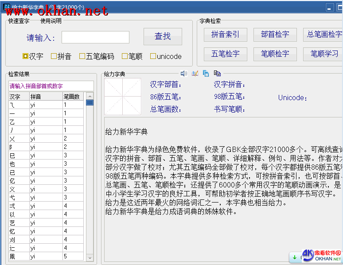The width and height of the screenshot is (343, 265).
Task: Click the 86版五笔 label
Action: coord(166,97)
